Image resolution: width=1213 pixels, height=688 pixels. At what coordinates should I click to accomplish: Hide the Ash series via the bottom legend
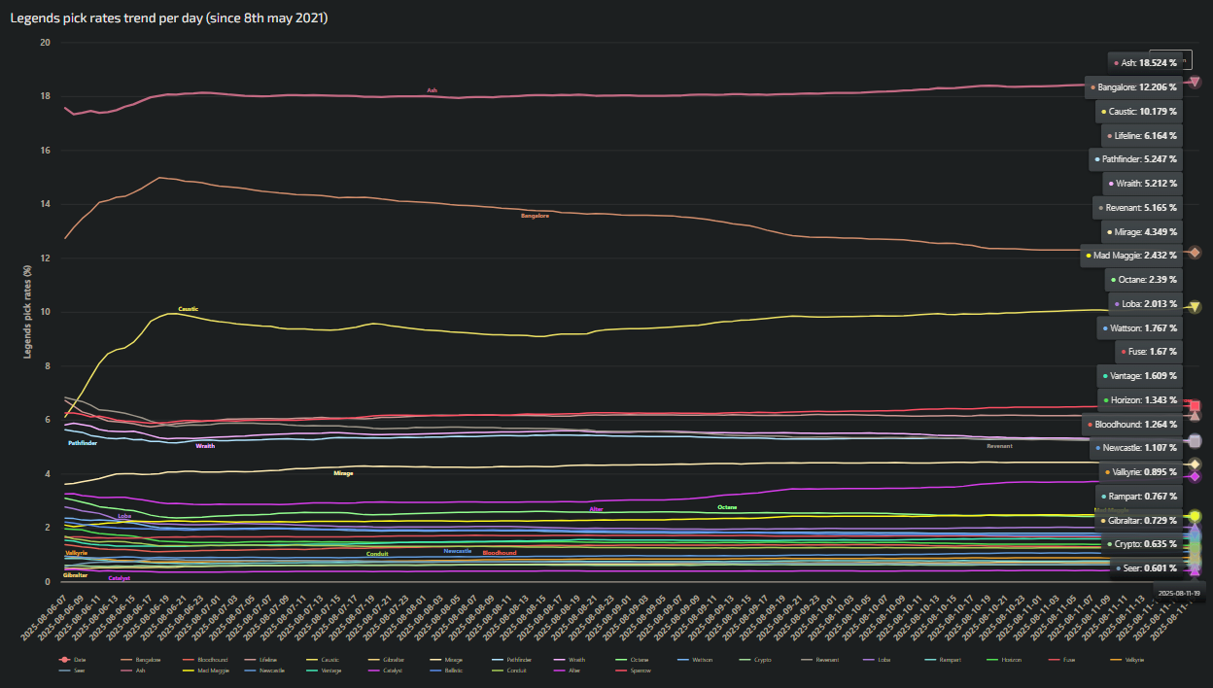(x=133, y=671)
